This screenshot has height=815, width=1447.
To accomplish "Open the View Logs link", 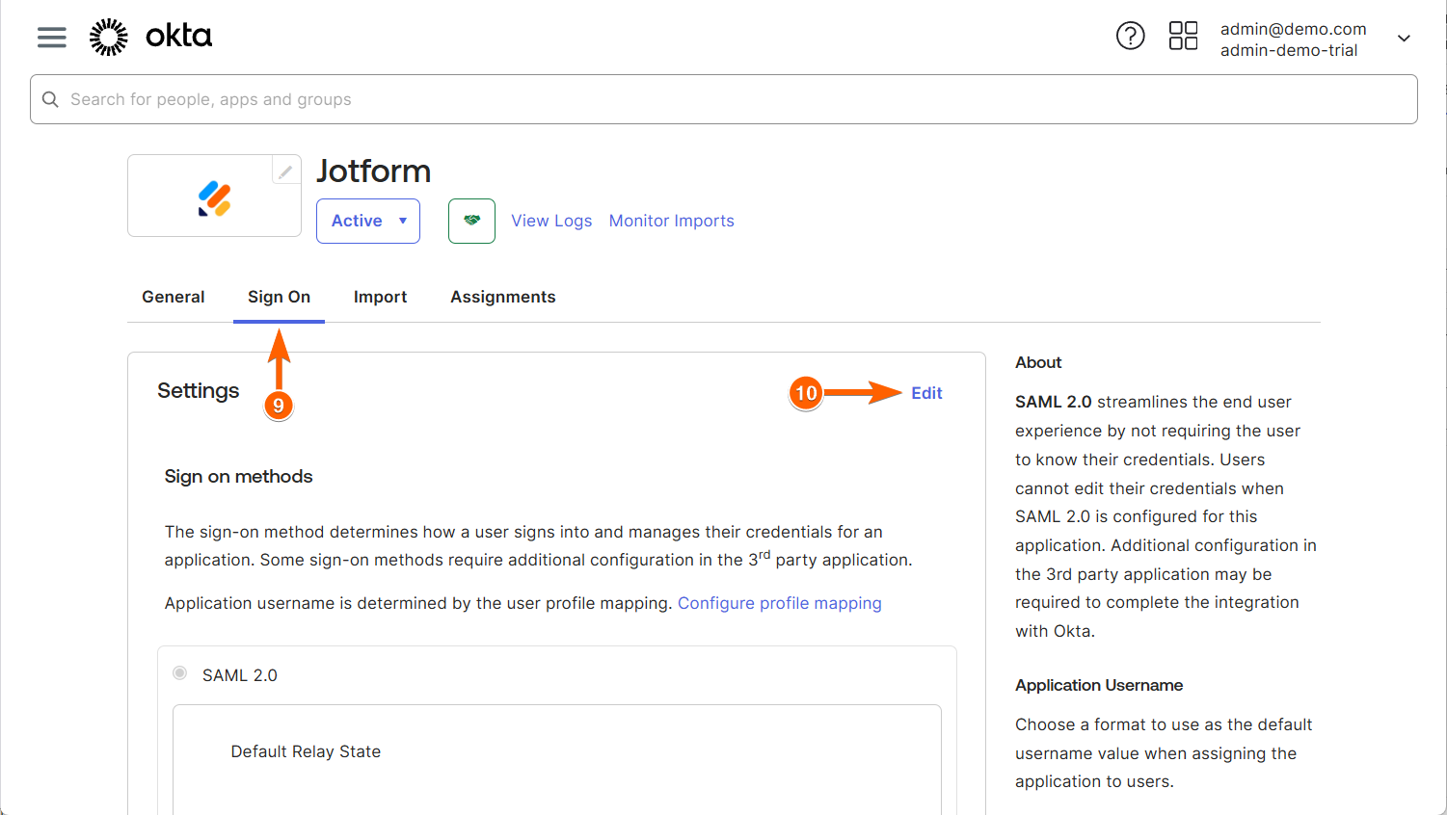I will pyautogui.click(x=551, y=221).
